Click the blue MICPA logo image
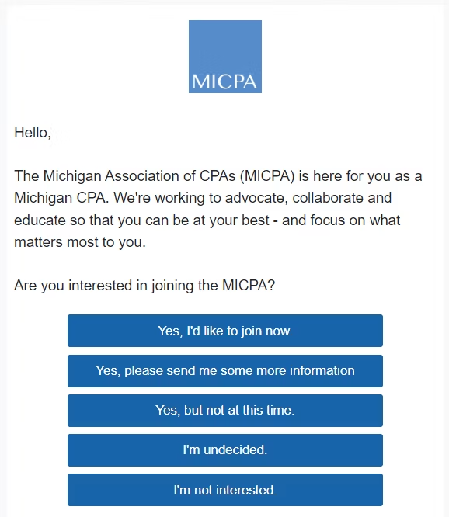Viewport: 449px width, 517px height. [x=225, y=57]
